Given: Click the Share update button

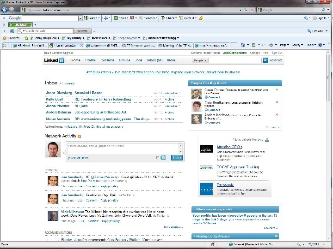Looking at the screenshot, I should tap(177, 157).
